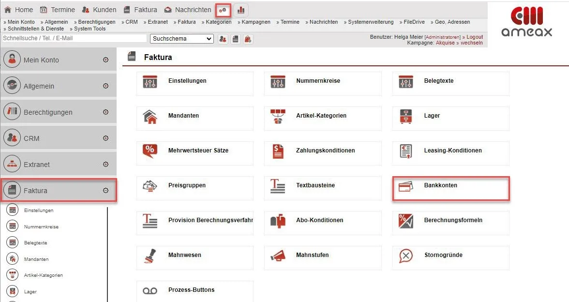Image resolution: width=569 pixels, height=302 pixels.
Task: Open the Nachrichten top menu item
Action: point(188,10)
